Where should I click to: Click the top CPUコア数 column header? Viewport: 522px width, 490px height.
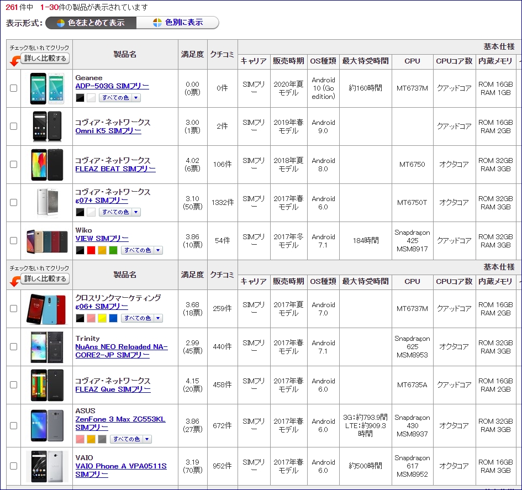pos(454,61)
